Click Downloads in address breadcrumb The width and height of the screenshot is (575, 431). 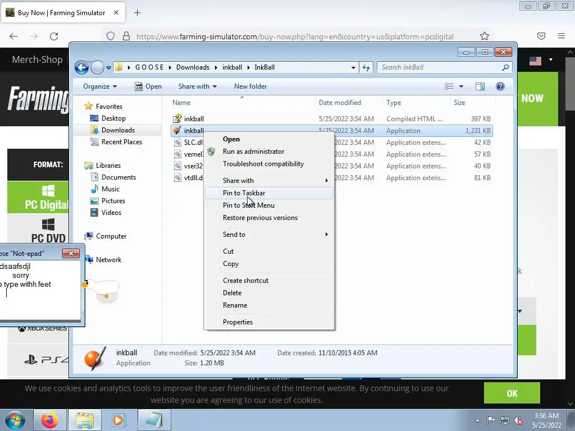(193, 67)
